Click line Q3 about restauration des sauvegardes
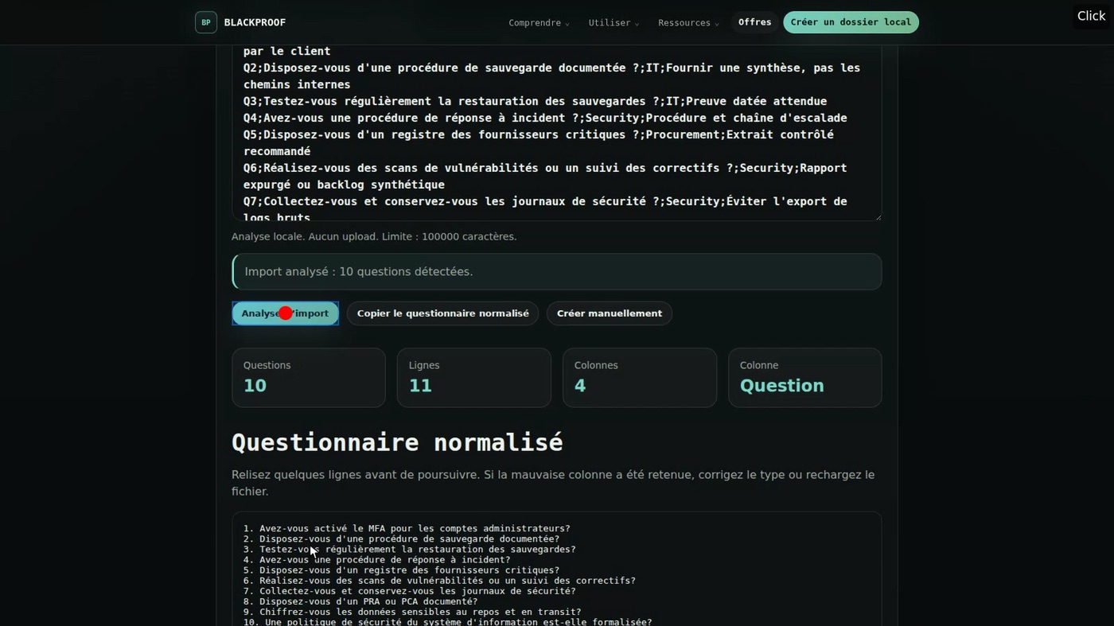 [x=535, y=101]
